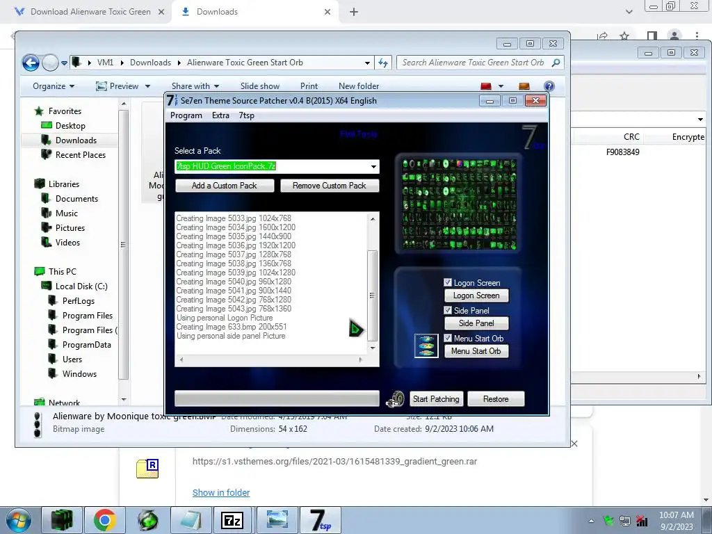
Task: Click the gears icon beside Start Patching
Action: [395, 399]
